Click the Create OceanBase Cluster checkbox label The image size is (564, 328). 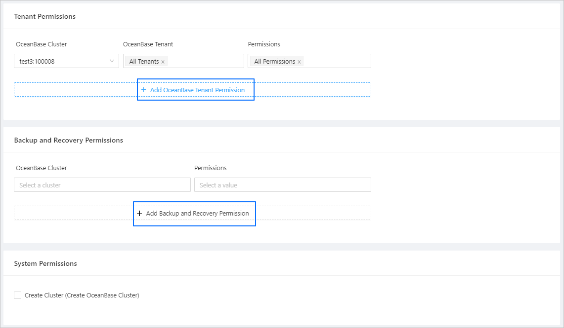(x=82, y=295)
